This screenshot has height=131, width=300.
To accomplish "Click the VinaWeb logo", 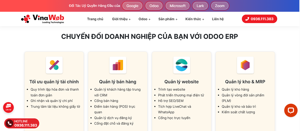I will [x=42, y=19].
